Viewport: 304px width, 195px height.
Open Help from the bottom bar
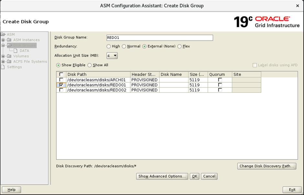[x=11, y=190]
